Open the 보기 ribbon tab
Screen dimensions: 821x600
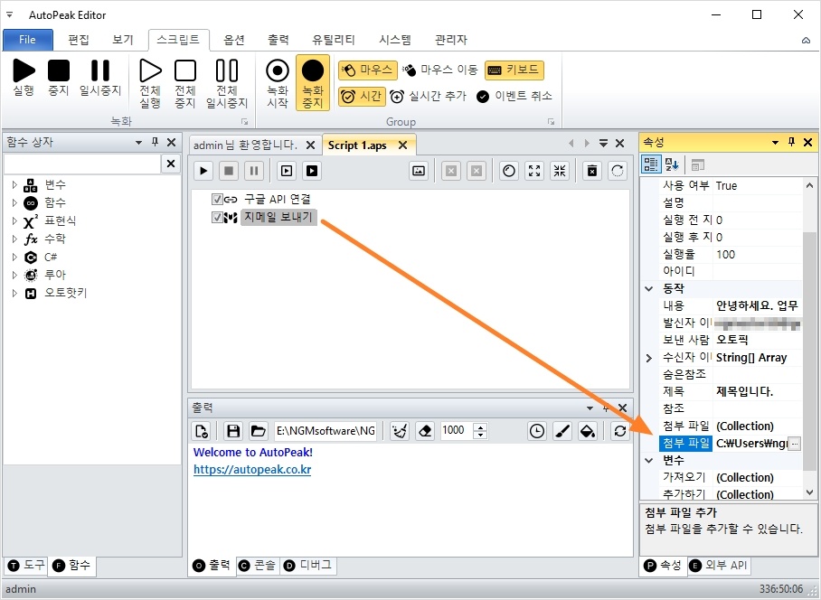(123, 40)
